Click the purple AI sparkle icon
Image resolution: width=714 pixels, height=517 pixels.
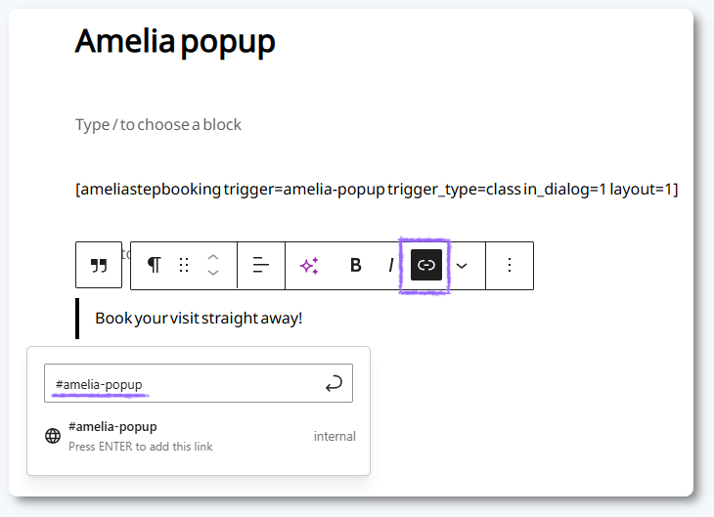pyautogui.click(x=309, y=266)
